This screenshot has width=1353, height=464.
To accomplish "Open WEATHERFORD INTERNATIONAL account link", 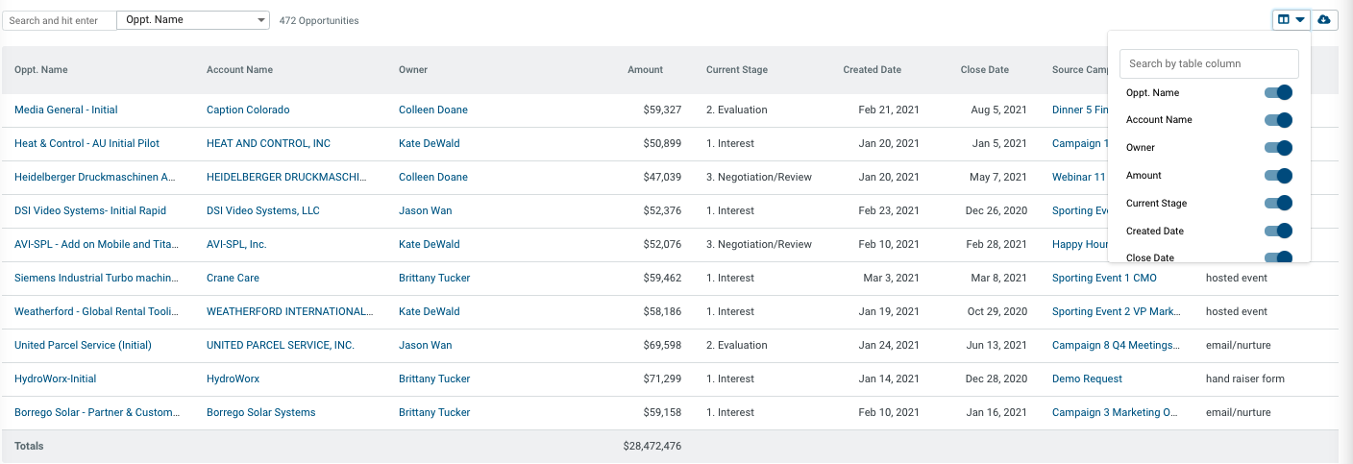I will click(289, 311).
